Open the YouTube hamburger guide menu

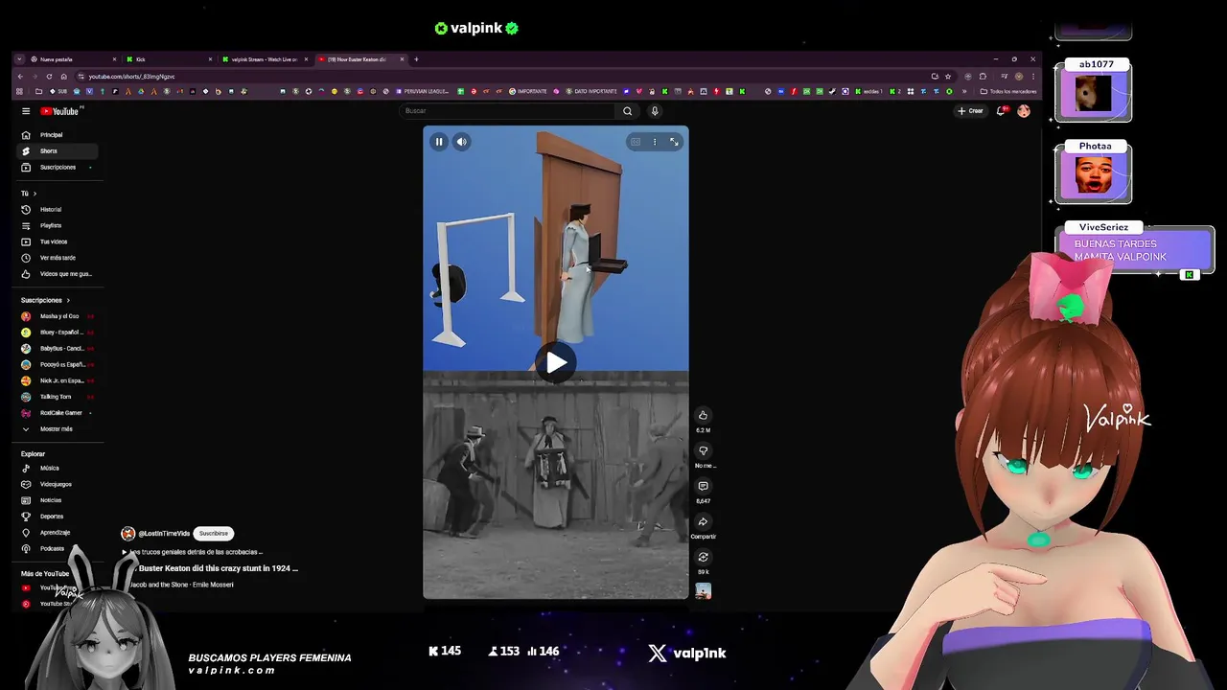(26, 111)
